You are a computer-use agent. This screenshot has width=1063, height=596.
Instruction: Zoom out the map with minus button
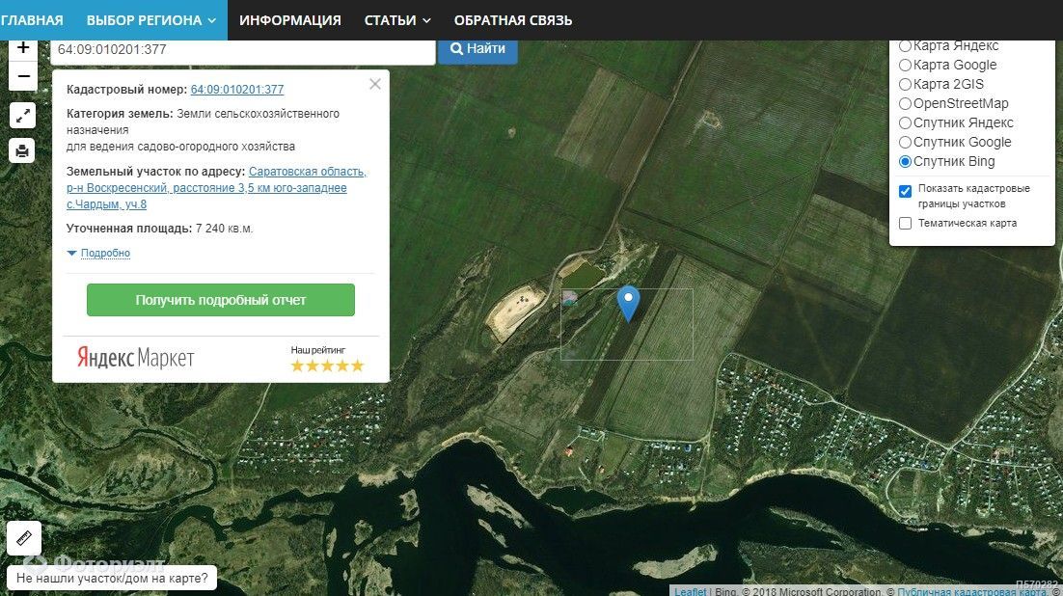[x=23, y=76]
